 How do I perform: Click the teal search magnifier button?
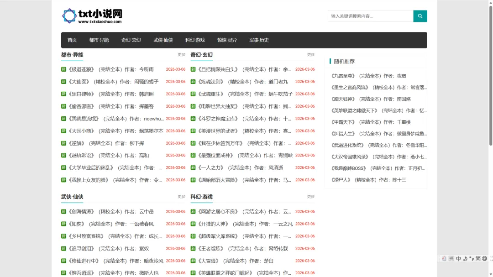click(420, 16)
